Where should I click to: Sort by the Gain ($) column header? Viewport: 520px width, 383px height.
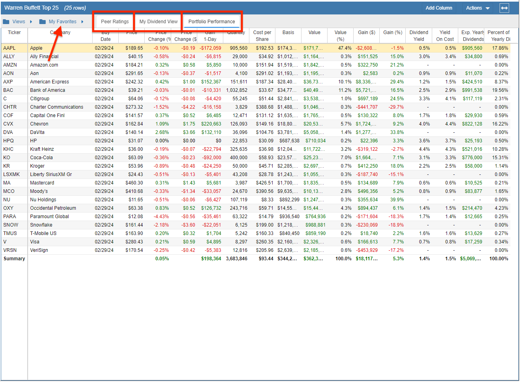[366, 32]
